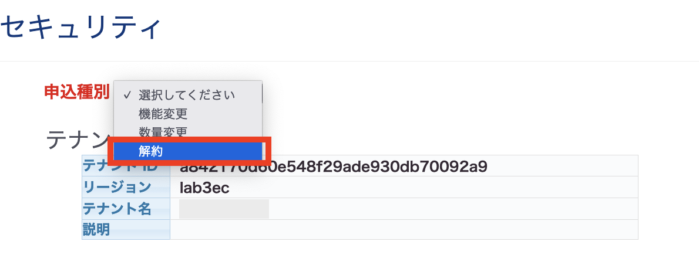Viewport: 699px width, 272px height.
Task: Click the テナントID header cell
Action: coord(126,166)
